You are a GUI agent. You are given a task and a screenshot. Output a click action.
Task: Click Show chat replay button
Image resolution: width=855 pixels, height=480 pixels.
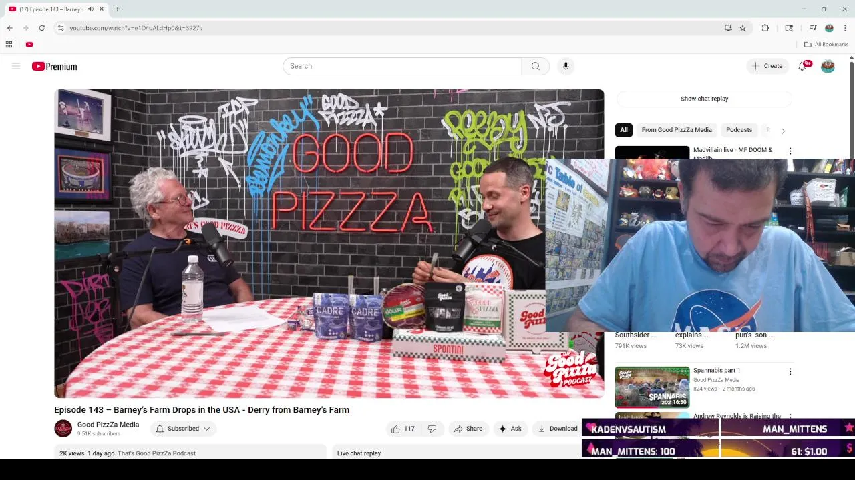click(x=704, y=99)
